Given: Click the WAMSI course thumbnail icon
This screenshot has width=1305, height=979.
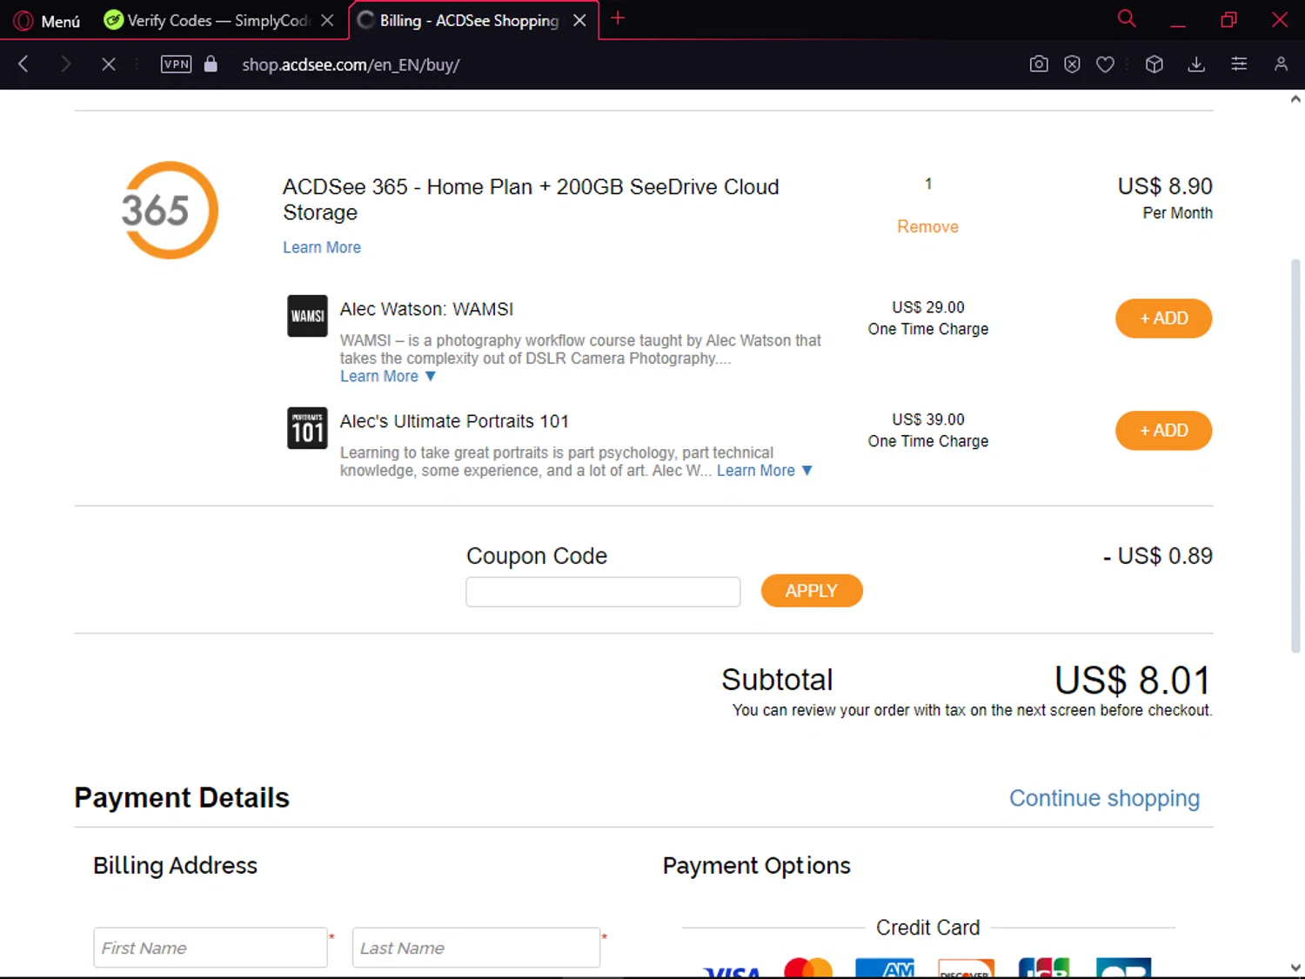Looking at the screenshot, I should 307,316.
